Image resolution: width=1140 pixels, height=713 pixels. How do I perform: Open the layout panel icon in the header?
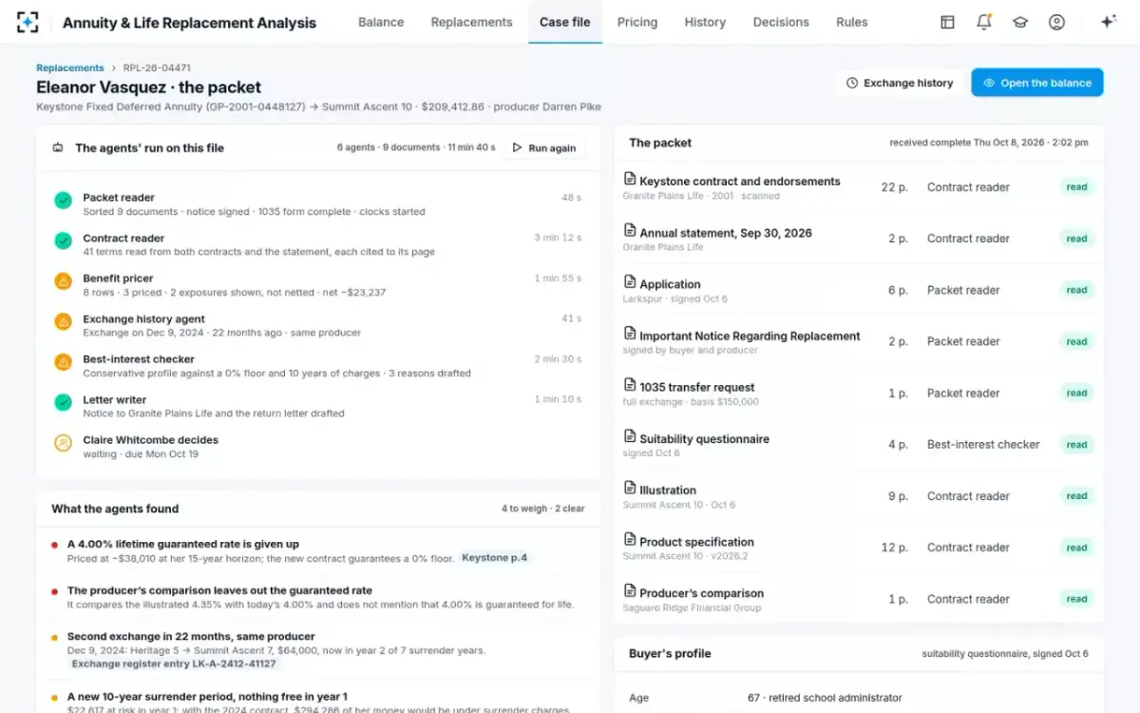(x=947, y=22)
